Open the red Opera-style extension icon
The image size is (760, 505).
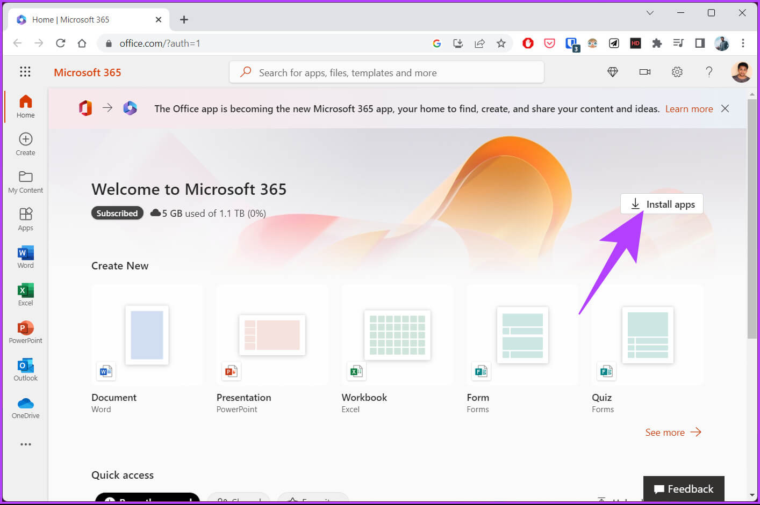[528, 43]
